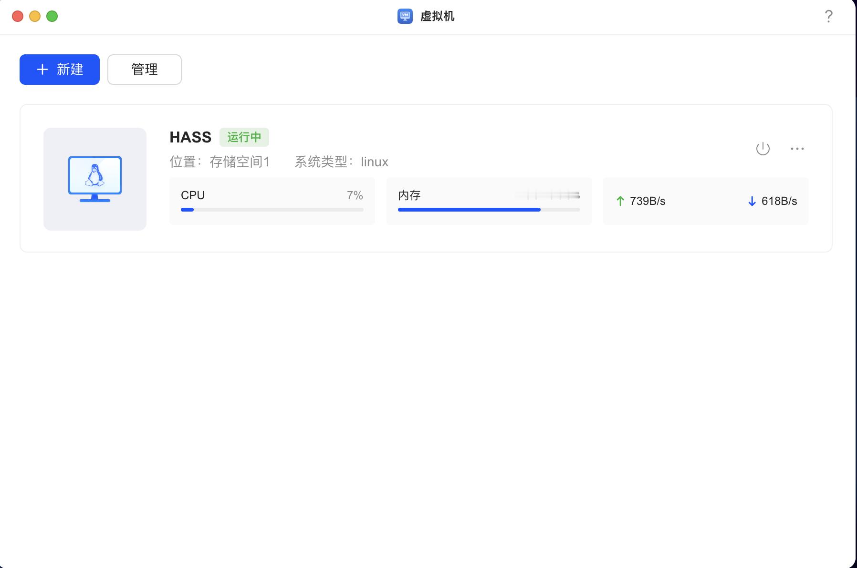Click the green zoom traffic light
The height and width of the screenshot is (568, 857).
coord(52,16)
